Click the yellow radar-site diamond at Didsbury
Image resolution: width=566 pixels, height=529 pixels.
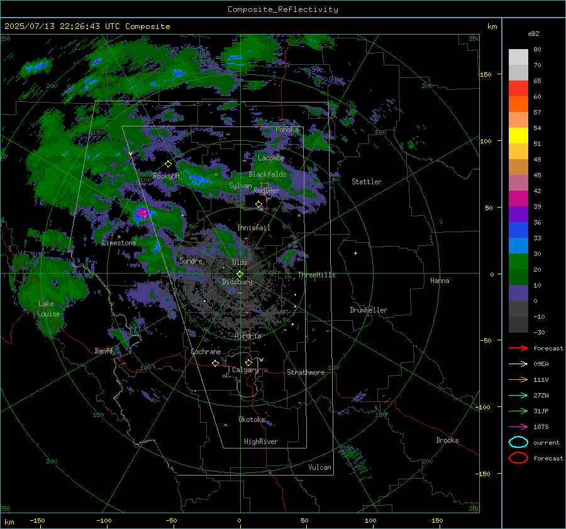[240, 274]
